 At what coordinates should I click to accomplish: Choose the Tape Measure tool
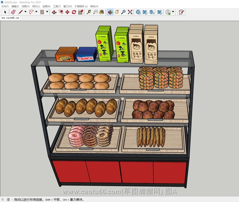(x=89, y=12)
